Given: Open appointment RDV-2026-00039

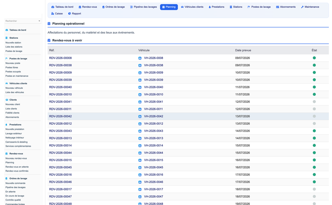Looking at the screenshot, I should (x=60, y=80).
